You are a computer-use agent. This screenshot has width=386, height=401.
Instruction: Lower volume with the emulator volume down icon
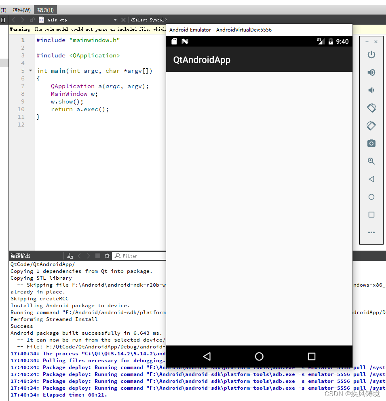(x=371, y=90)
